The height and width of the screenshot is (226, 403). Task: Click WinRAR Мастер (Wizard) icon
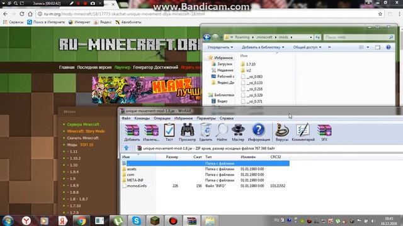click(x=238, y=132)
